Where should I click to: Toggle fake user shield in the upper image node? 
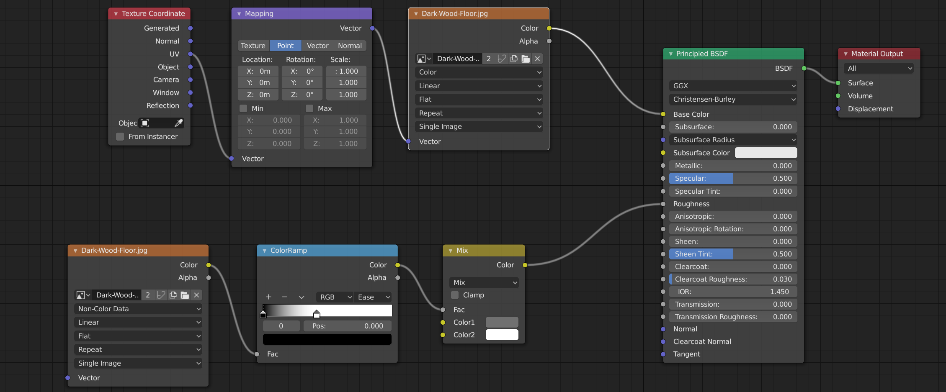point(502,59)
